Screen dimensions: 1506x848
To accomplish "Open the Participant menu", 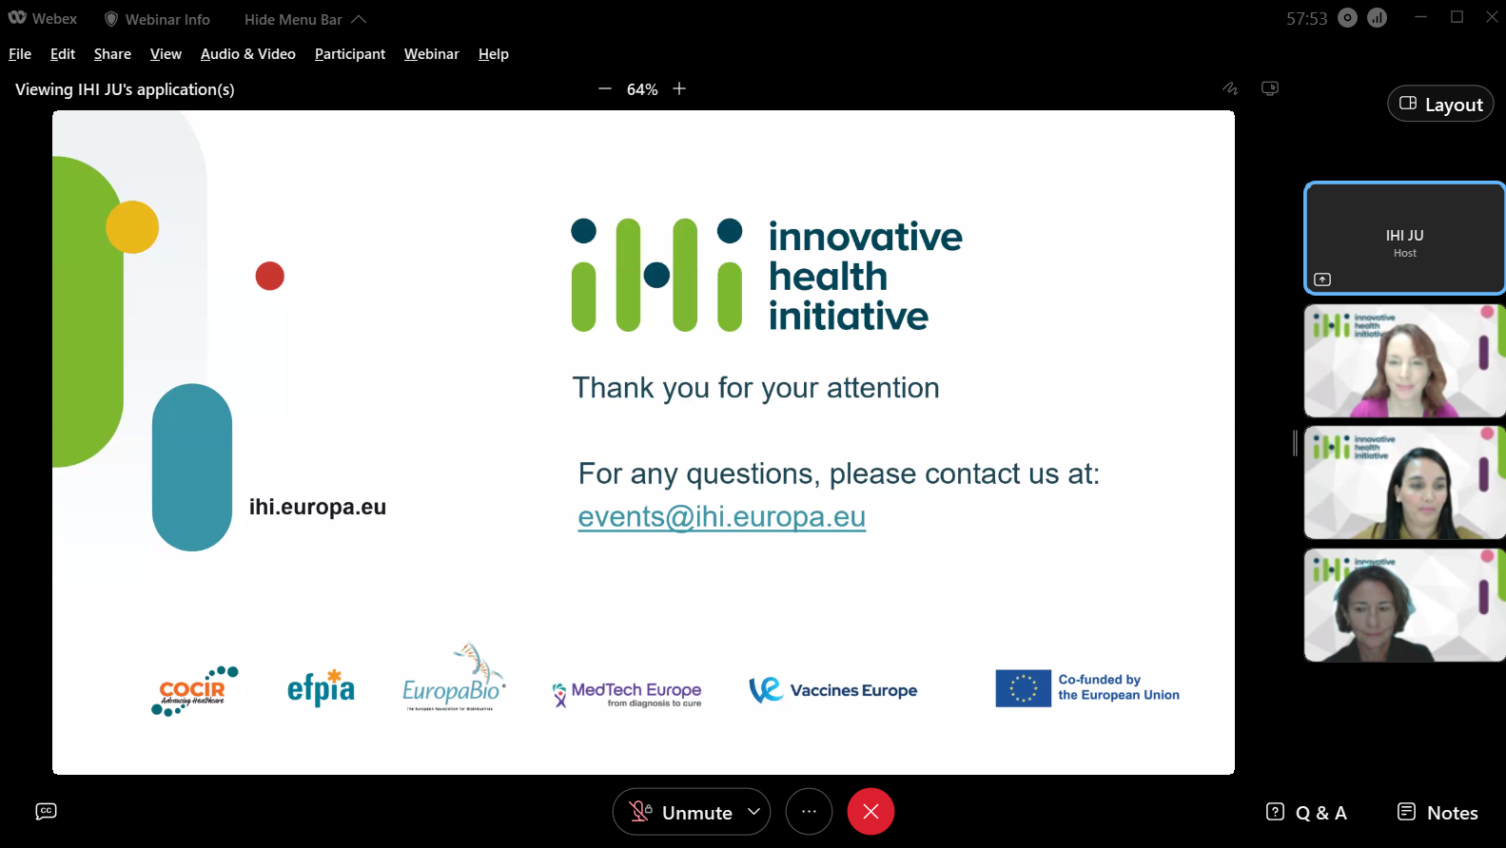I will 350,54.
